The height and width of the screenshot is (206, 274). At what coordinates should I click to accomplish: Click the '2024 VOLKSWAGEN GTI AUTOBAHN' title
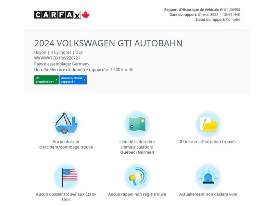[x=108, y=43]
